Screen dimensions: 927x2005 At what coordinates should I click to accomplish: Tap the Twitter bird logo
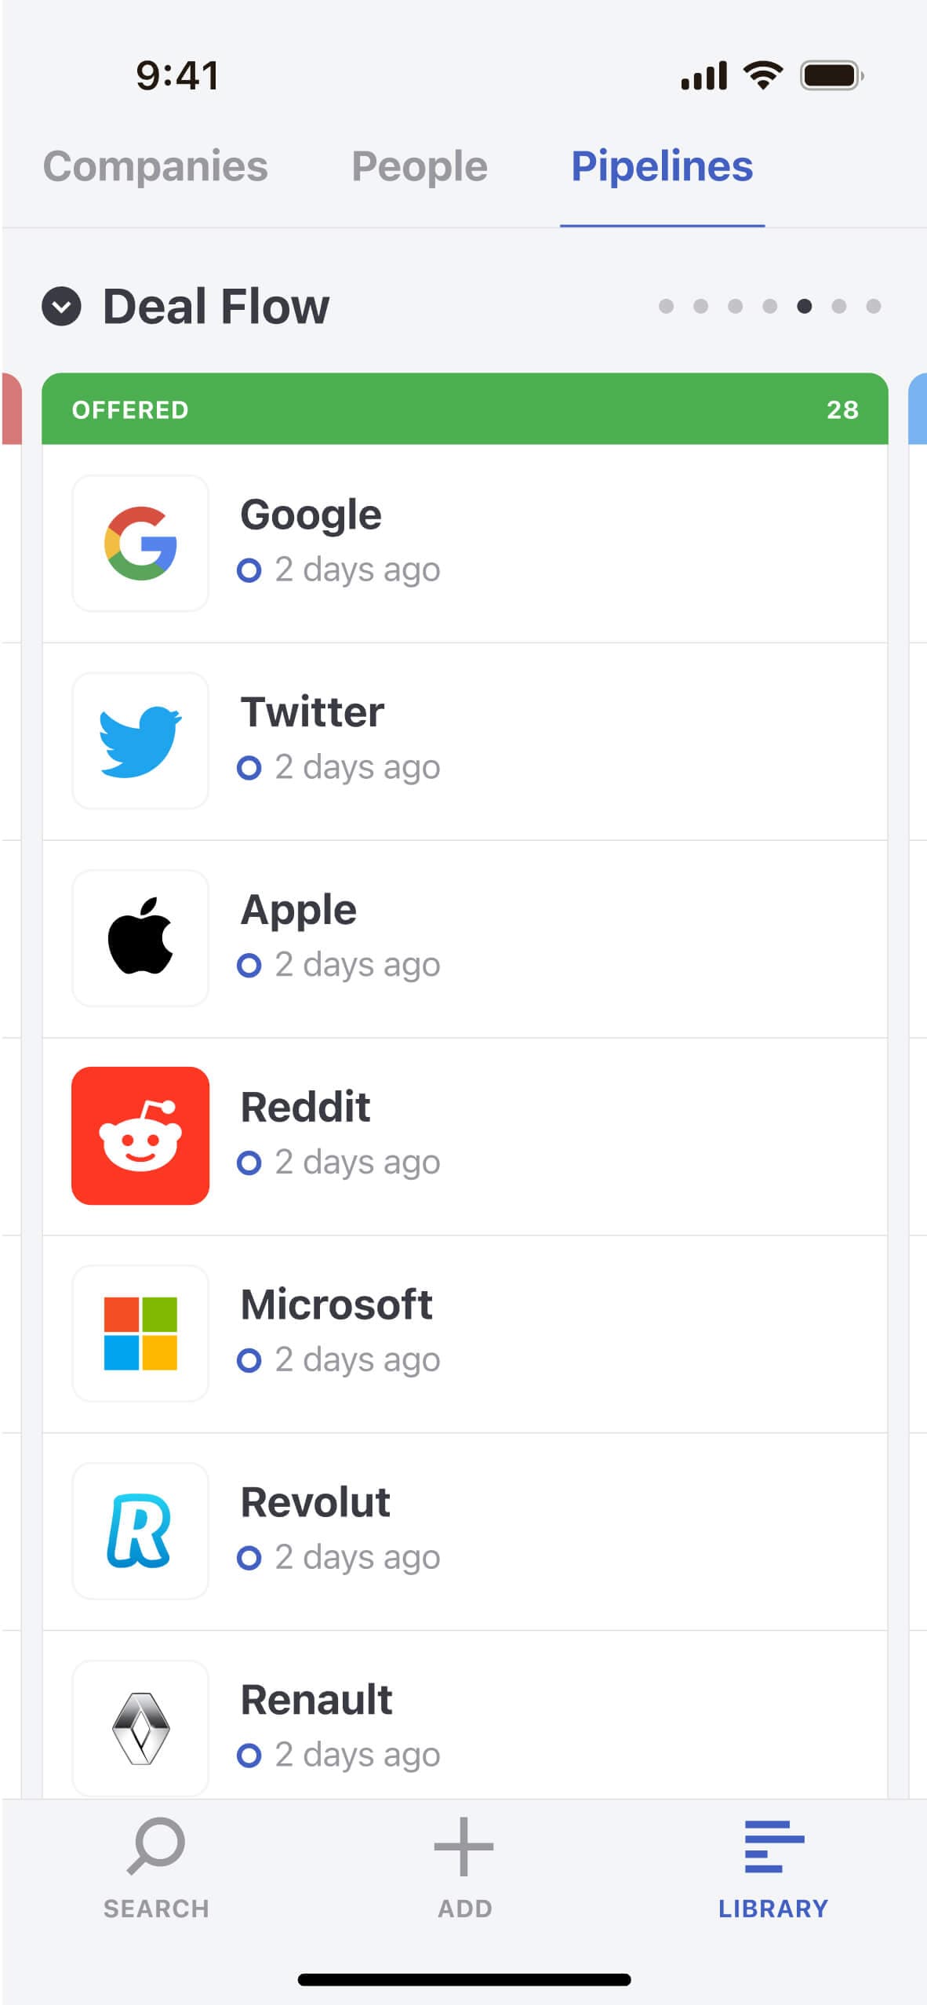coord(140,741)
